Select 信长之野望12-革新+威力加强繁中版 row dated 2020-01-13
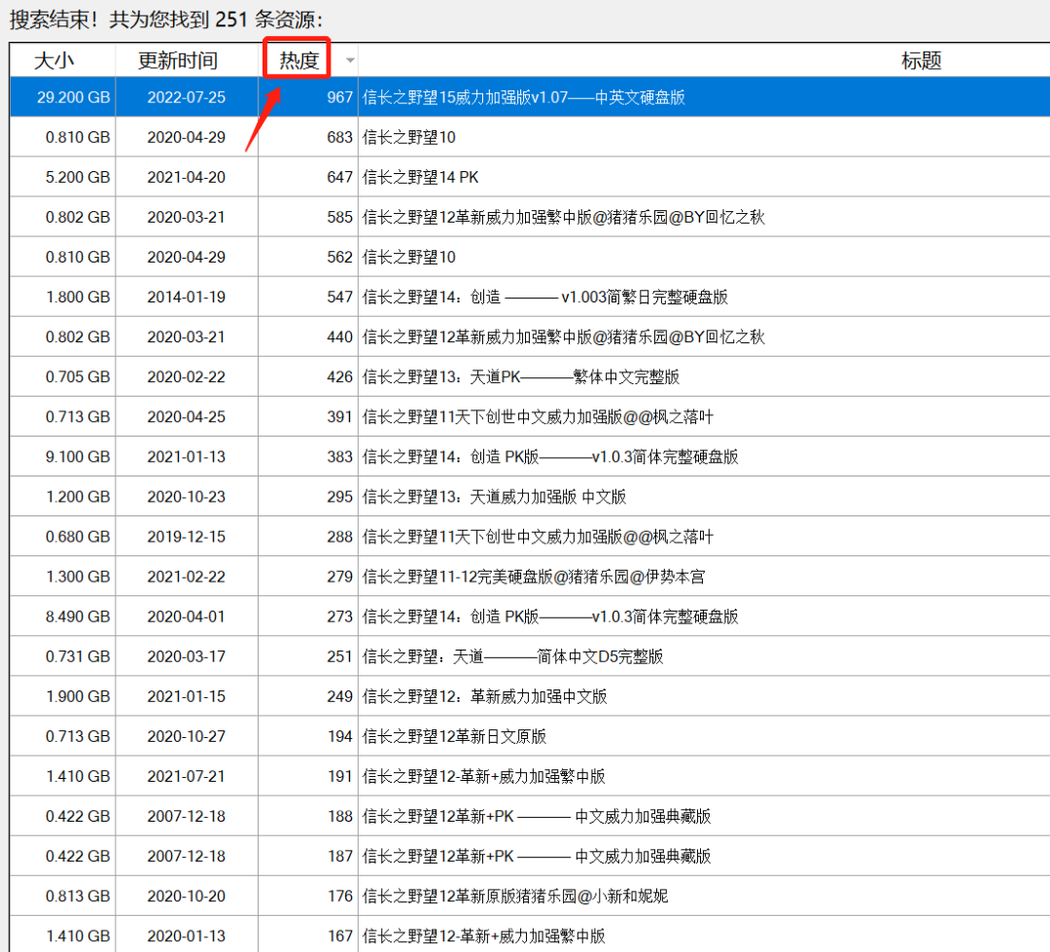The image size is (1050, 952). click(x=530, y=935)
